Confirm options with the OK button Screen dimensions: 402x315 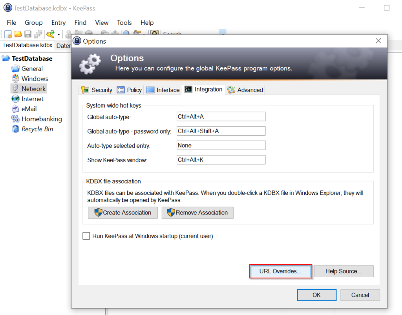(317, 295)
